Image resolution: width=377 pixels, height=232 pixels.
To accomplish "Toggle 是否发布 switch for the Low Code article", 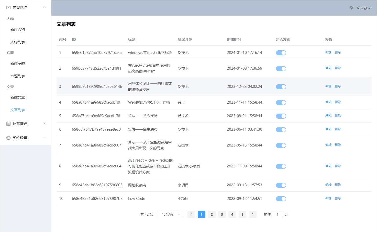I will (x=281, y=199).
